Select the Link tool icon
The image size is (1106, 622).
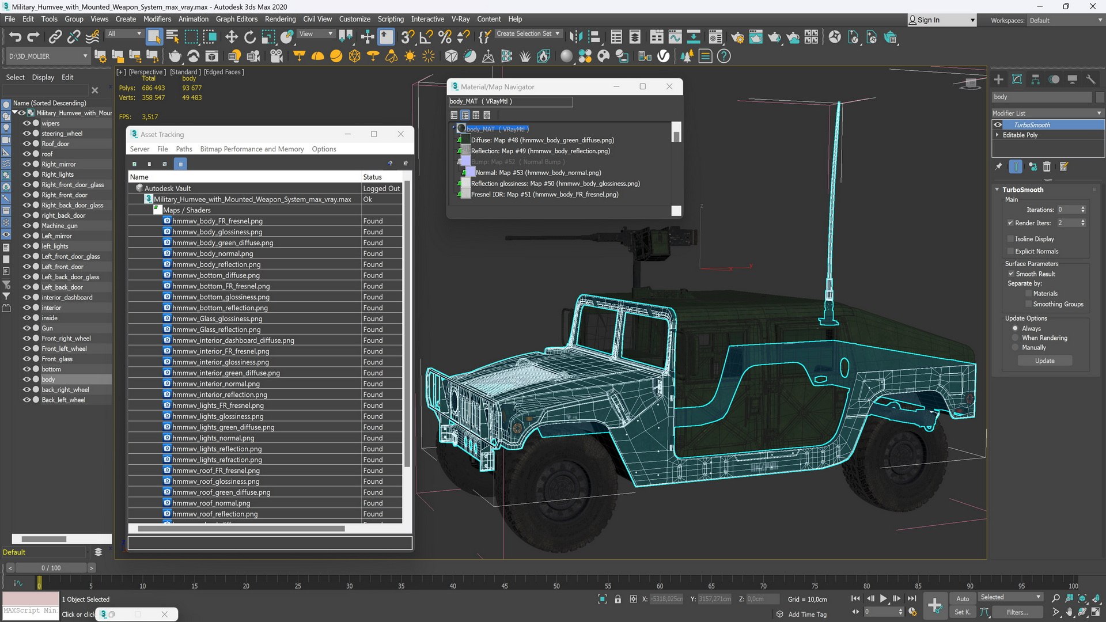click(55, 37)
